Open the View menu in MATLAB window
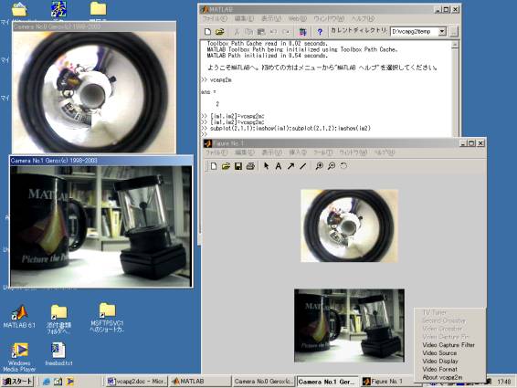Screen dimensions: 517x388 (271, 19)
